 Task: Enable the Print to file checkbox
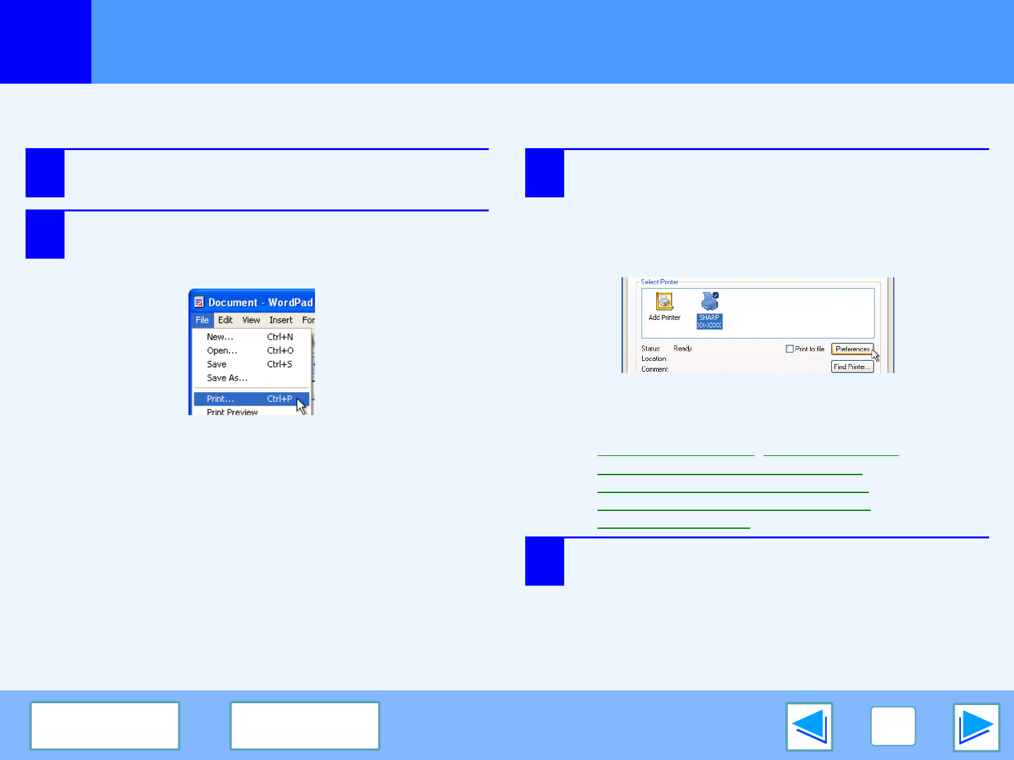pos(790,349)
